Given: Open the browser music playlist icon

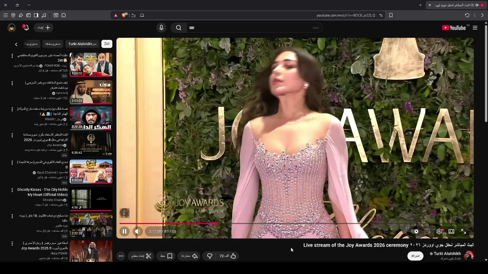Looking at the screenshot, I should click(44, 15).
